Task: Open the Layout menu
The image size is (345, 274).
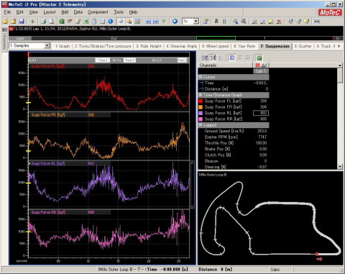Action: click(50, 12)
